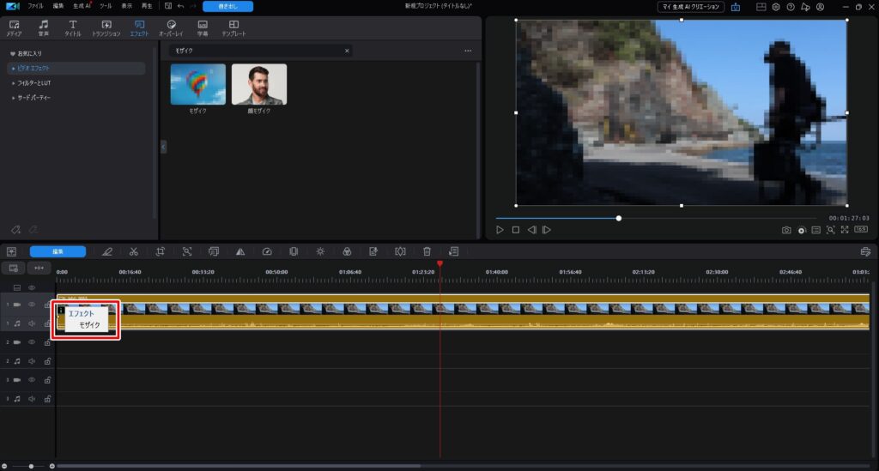The width and height of the screenshot is (879, 471).
Task: Delete the selected clip with the trash icon
Action: [427, 251]
